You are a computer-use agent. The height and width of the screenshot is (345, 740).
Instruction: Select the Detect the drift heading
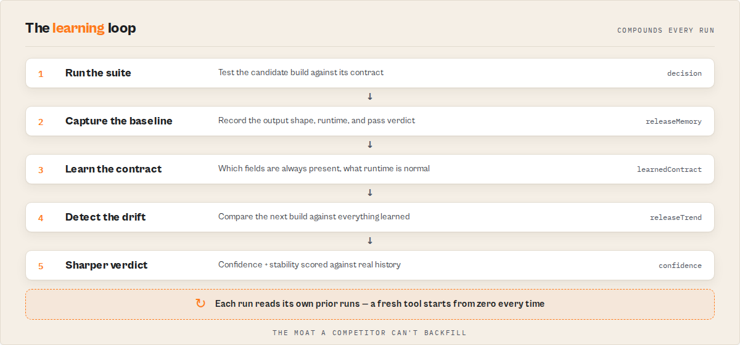[x=105, y=217]
